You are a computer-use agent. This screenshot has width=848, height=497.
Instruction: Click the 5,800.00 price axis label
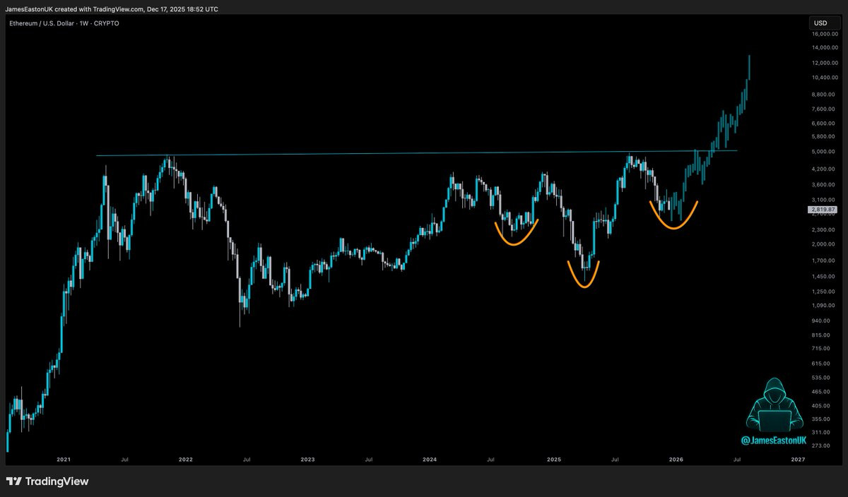(824, 136)
